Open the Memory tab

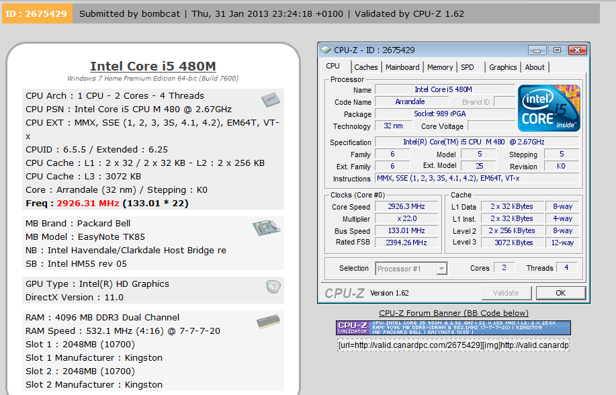click(x=440, y=67)
